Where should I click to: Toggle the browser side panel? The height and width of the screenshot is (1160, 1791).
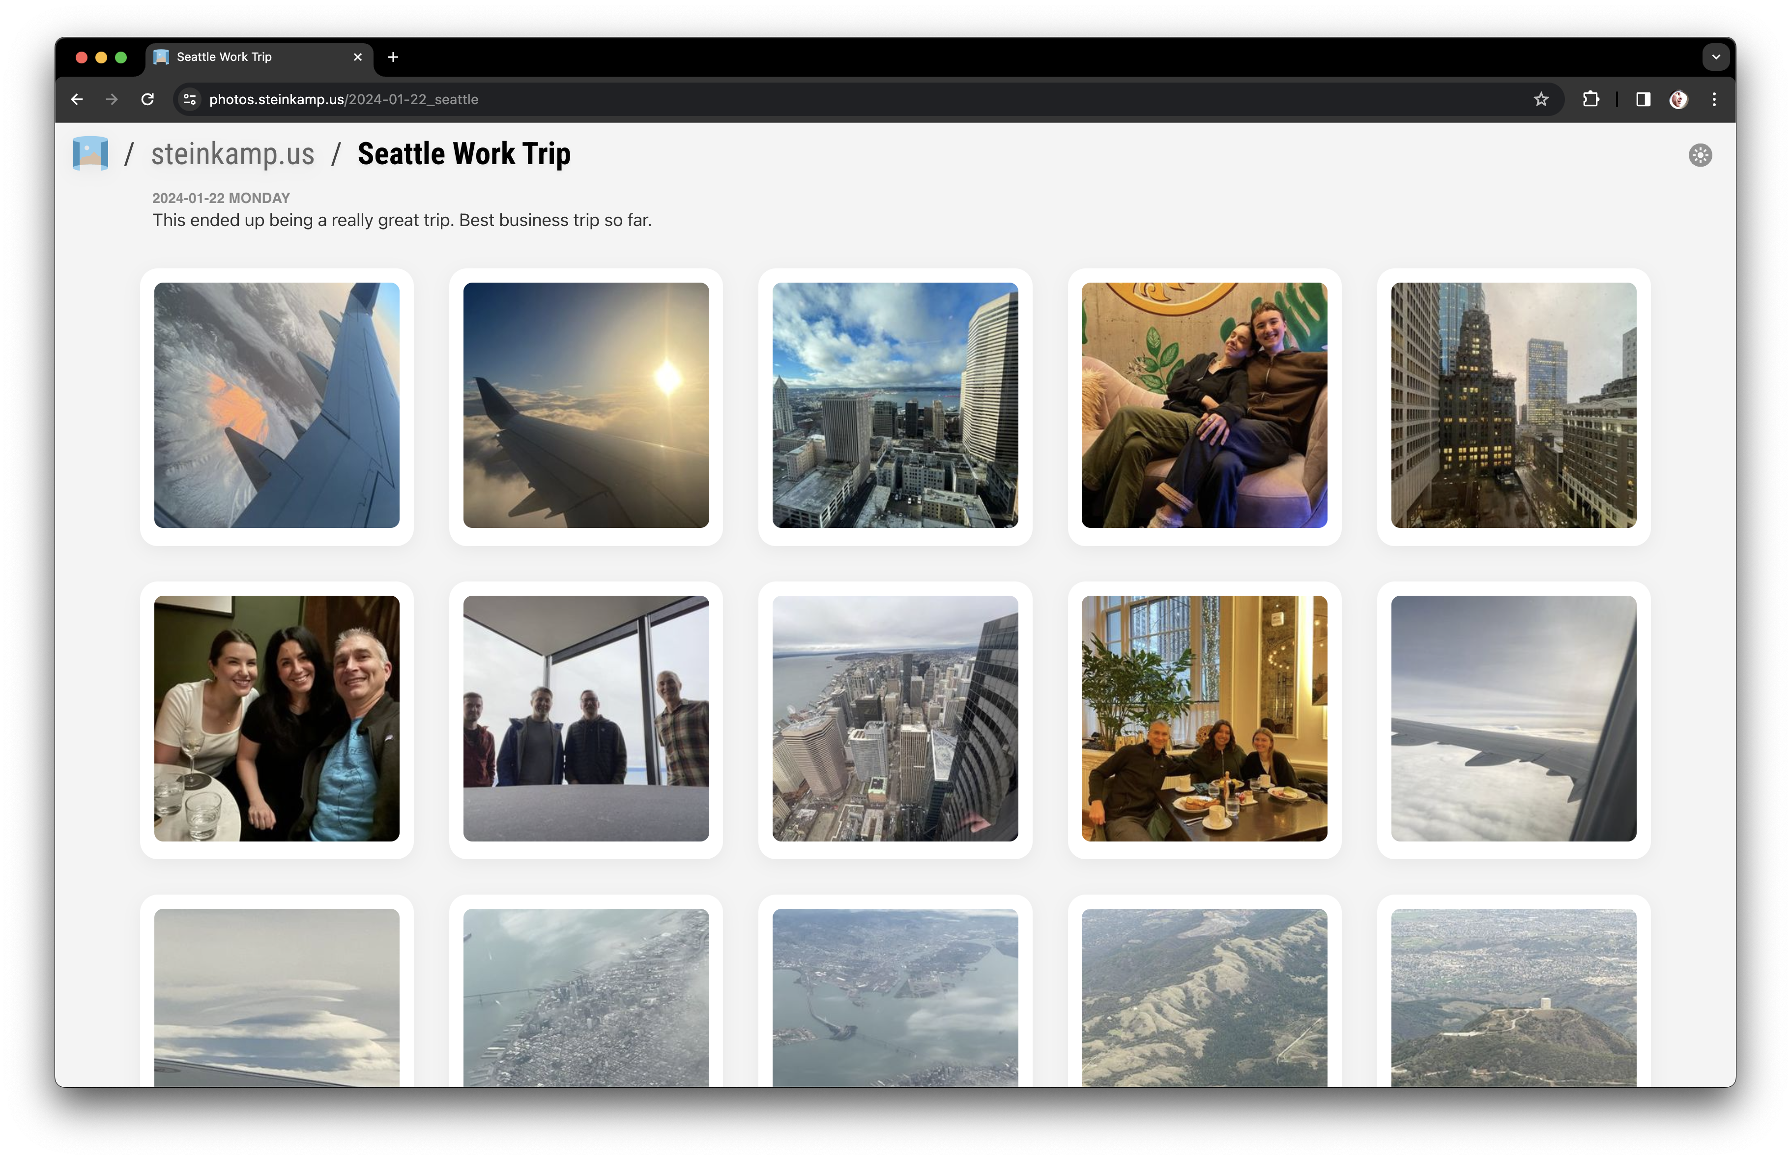[x=1643, y=99]
